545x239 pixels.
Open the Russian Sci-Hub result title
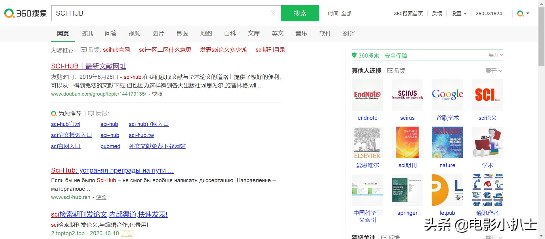[112, 170]
